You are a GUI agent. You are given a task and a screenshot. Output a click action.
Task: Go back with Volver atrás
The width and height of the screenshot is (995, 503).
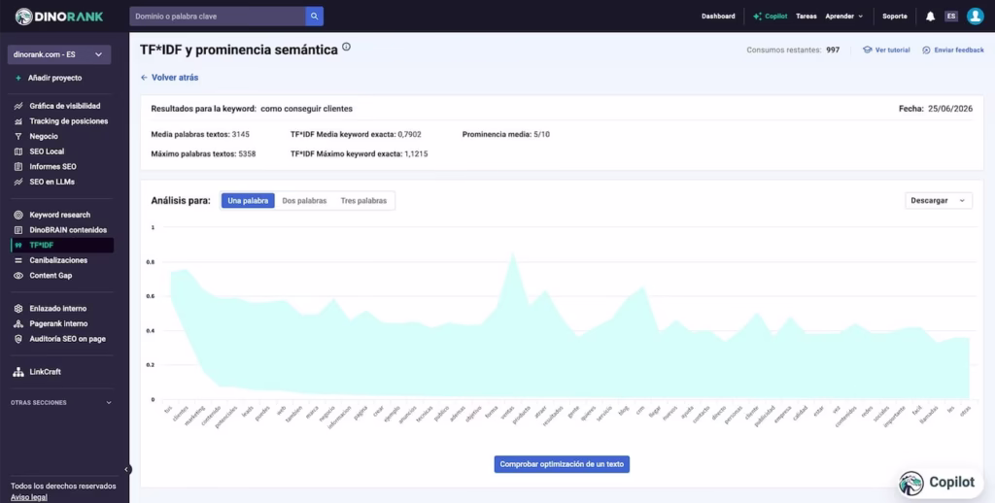click(x=169, y=78)
